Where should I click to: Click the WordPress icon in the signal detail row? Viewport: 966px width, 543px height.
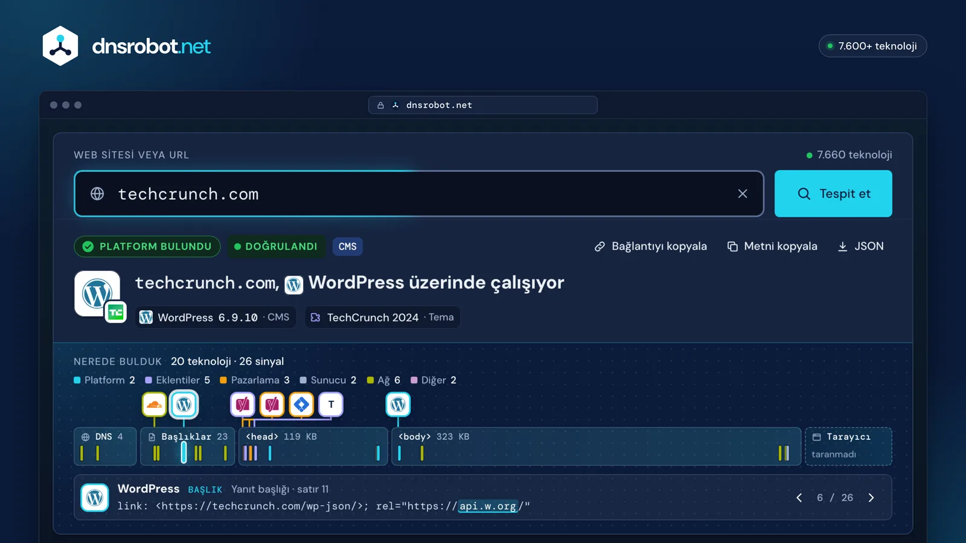click(95, 498)
